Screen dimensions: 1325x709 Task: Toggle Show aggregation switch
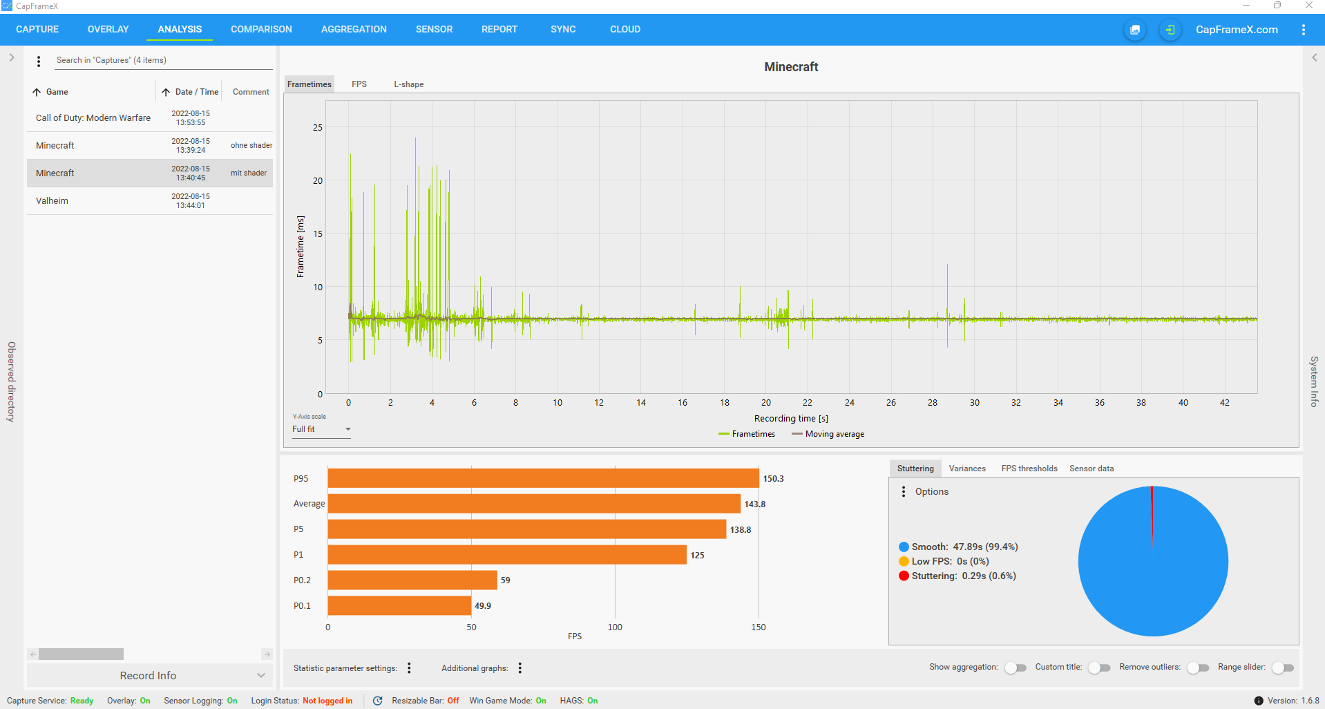(1015, 668)
